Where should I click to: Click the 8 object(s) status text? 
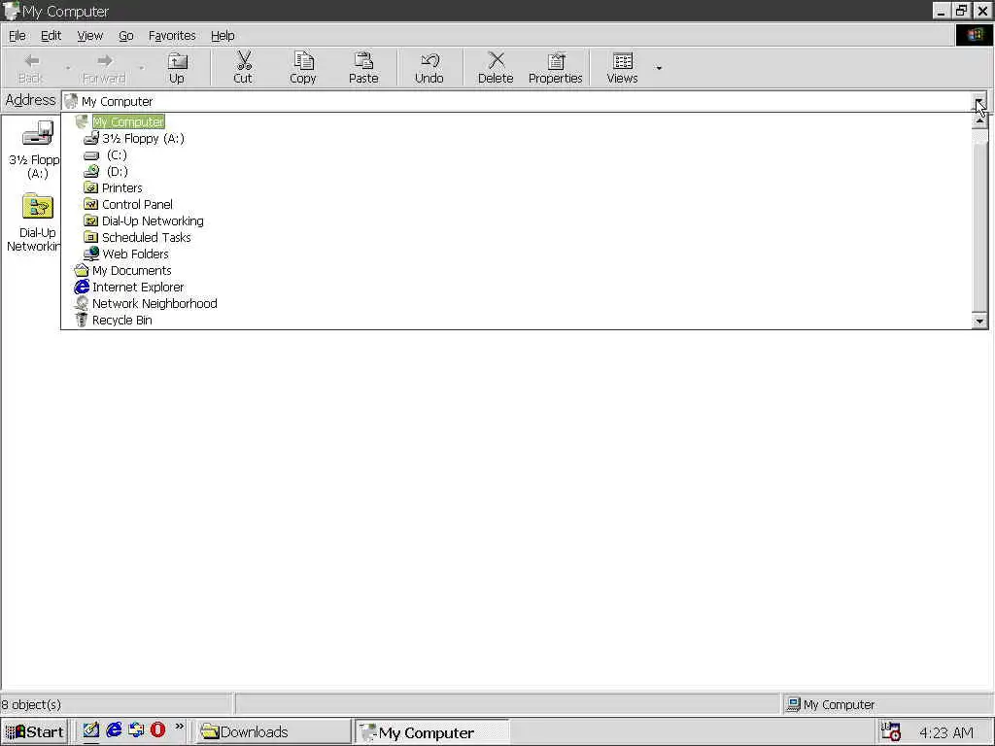click(31, 705)
